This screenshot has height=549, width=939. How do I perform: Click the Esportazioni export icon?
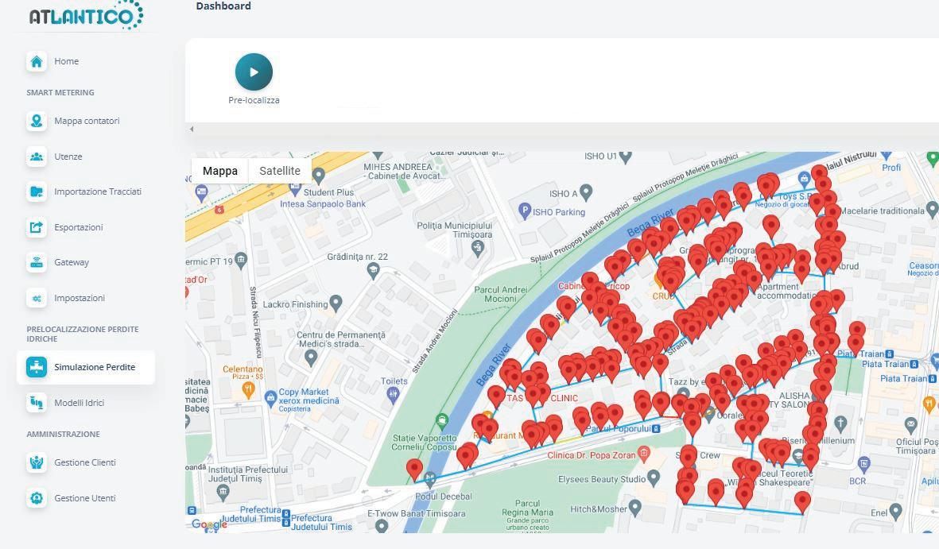(37, 227)
